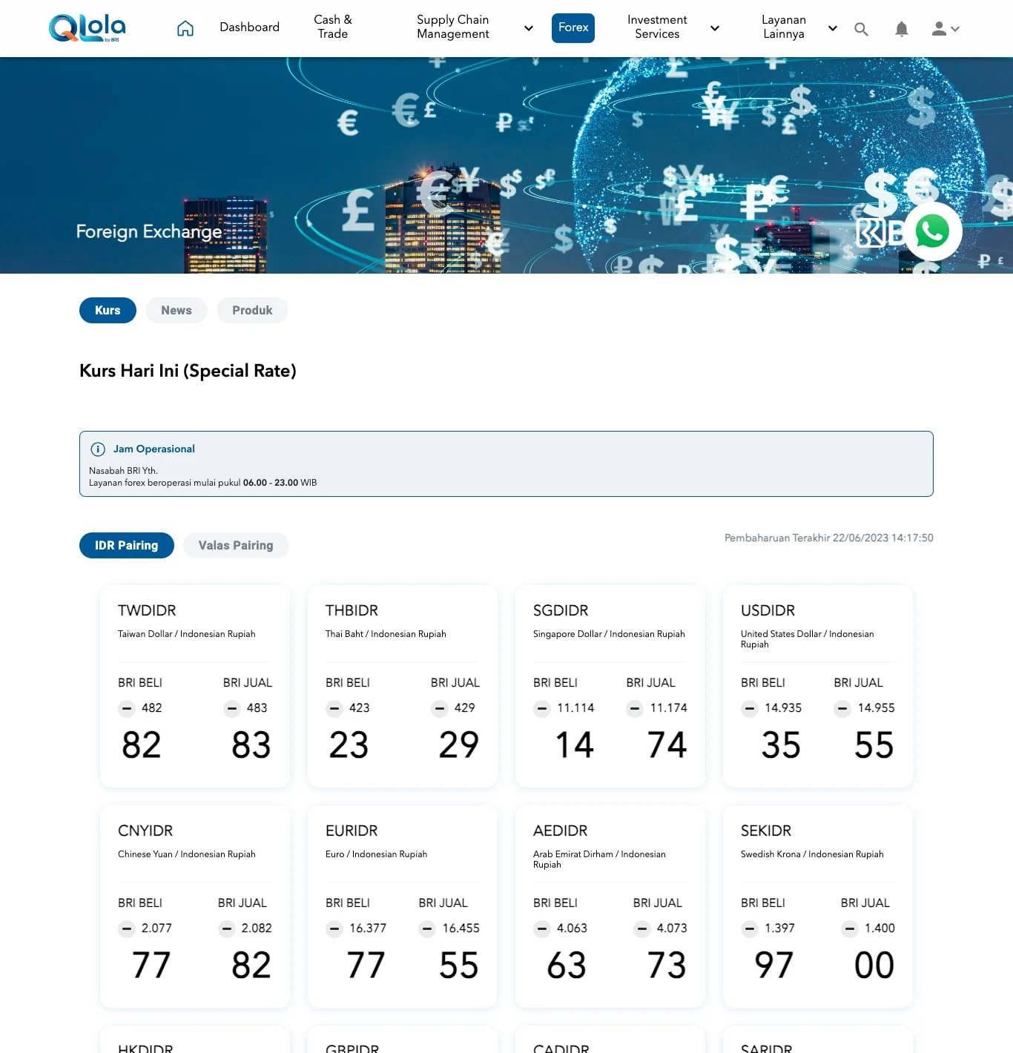Expand Layanan Lainnya dropdown chevron
The image size is (1013, 1053).
click(x=833, y=28)
